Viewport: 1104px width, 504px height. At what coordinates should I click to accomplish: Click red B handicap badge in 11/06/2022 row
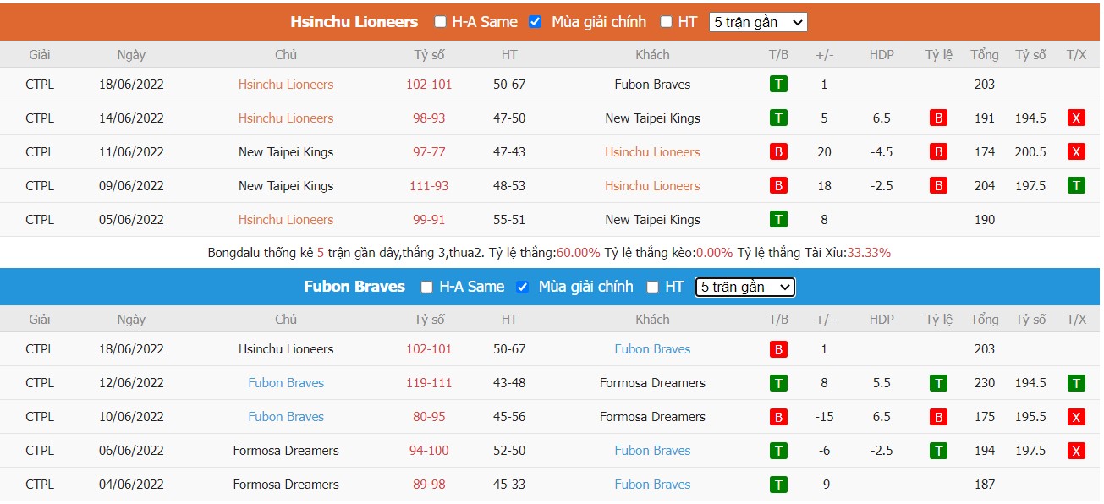pyautogui.click(x=937, y=152)
